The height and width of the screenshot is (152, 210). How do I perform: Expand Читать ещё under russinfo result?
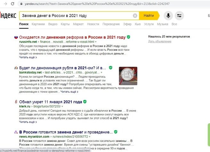pyautogui.click(x=28, y=57)
